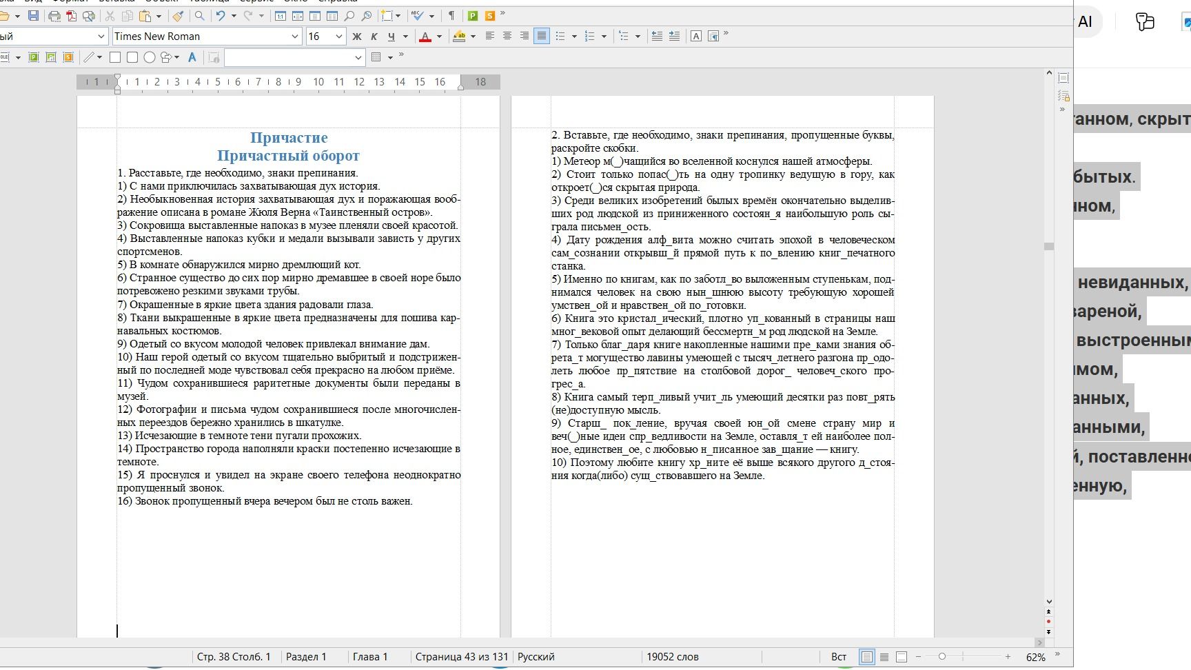Toggle italic formatting (К)
Screen dimensions: 1191x670
pos(374,37)
